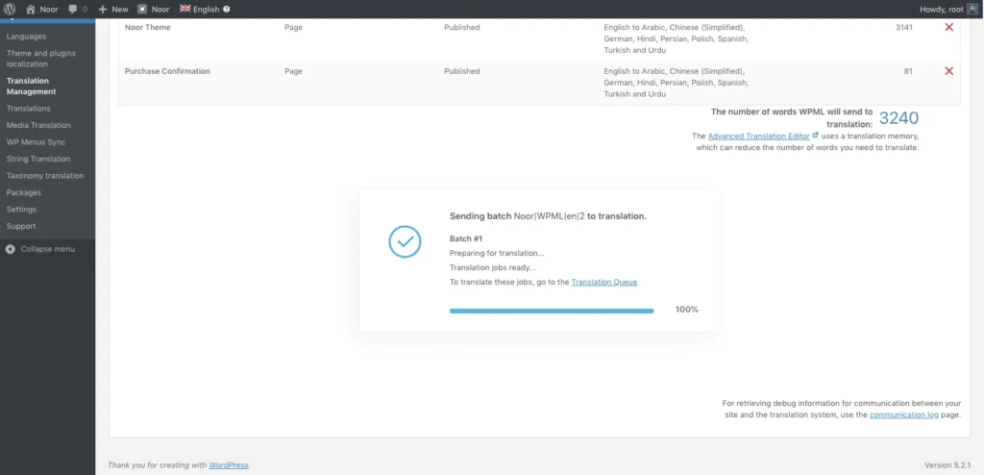Open the communication log link

point(903,414)
